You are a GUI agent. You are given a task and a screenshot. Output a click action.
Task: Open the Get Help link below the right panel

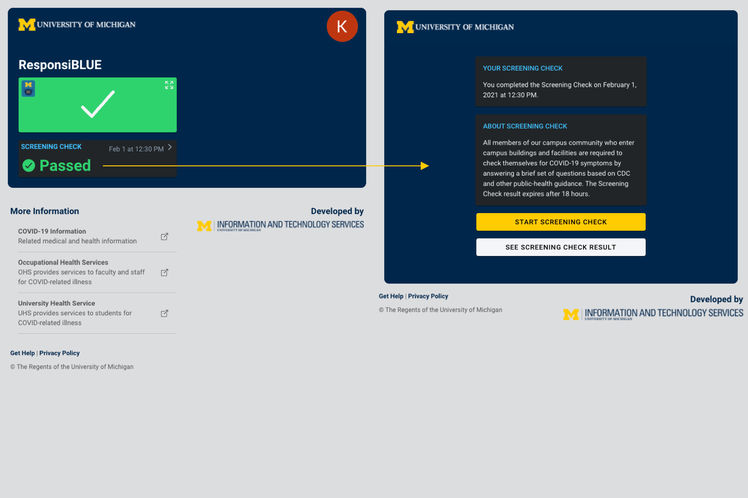click(x=391, y=296)
